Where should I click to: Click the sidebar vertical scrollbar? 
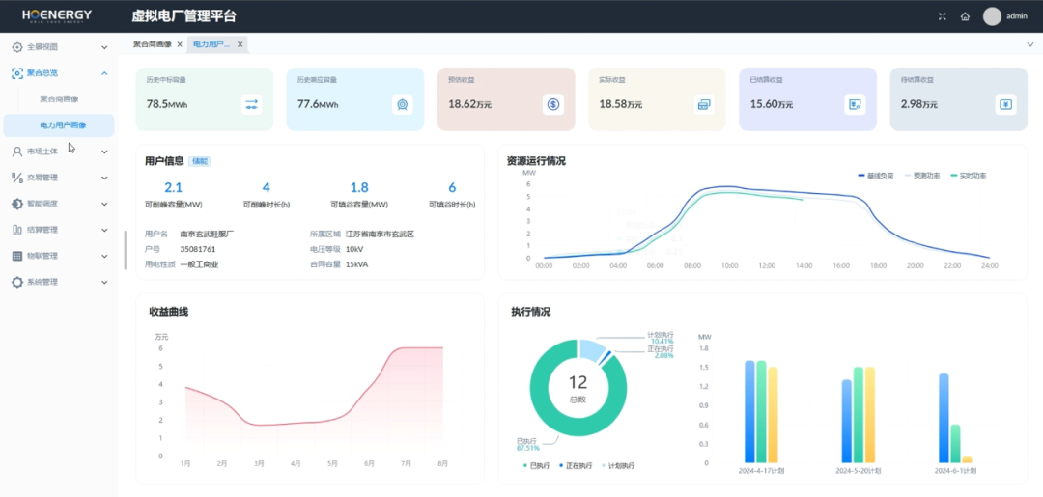click(x=125, y=250)
